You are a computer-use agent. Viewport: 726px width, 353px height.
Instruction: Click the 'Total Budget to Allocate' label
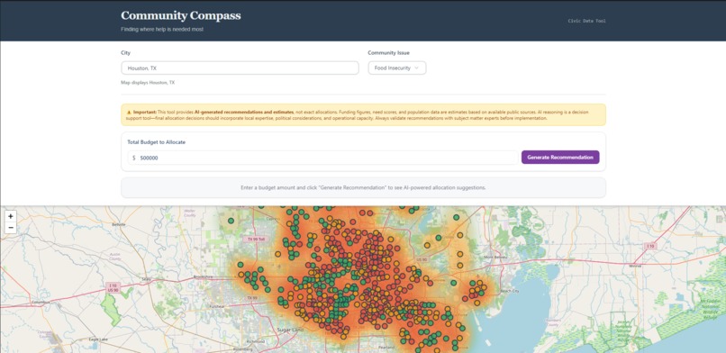[156, 142]
